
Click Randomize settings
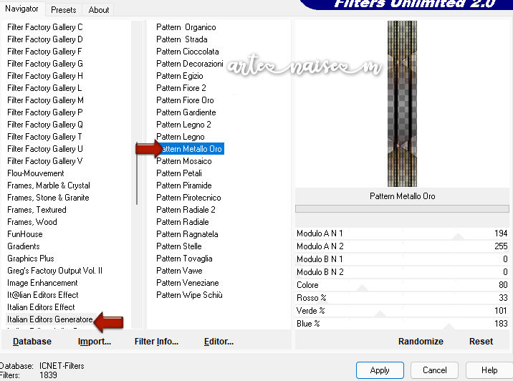coord(421,342)
